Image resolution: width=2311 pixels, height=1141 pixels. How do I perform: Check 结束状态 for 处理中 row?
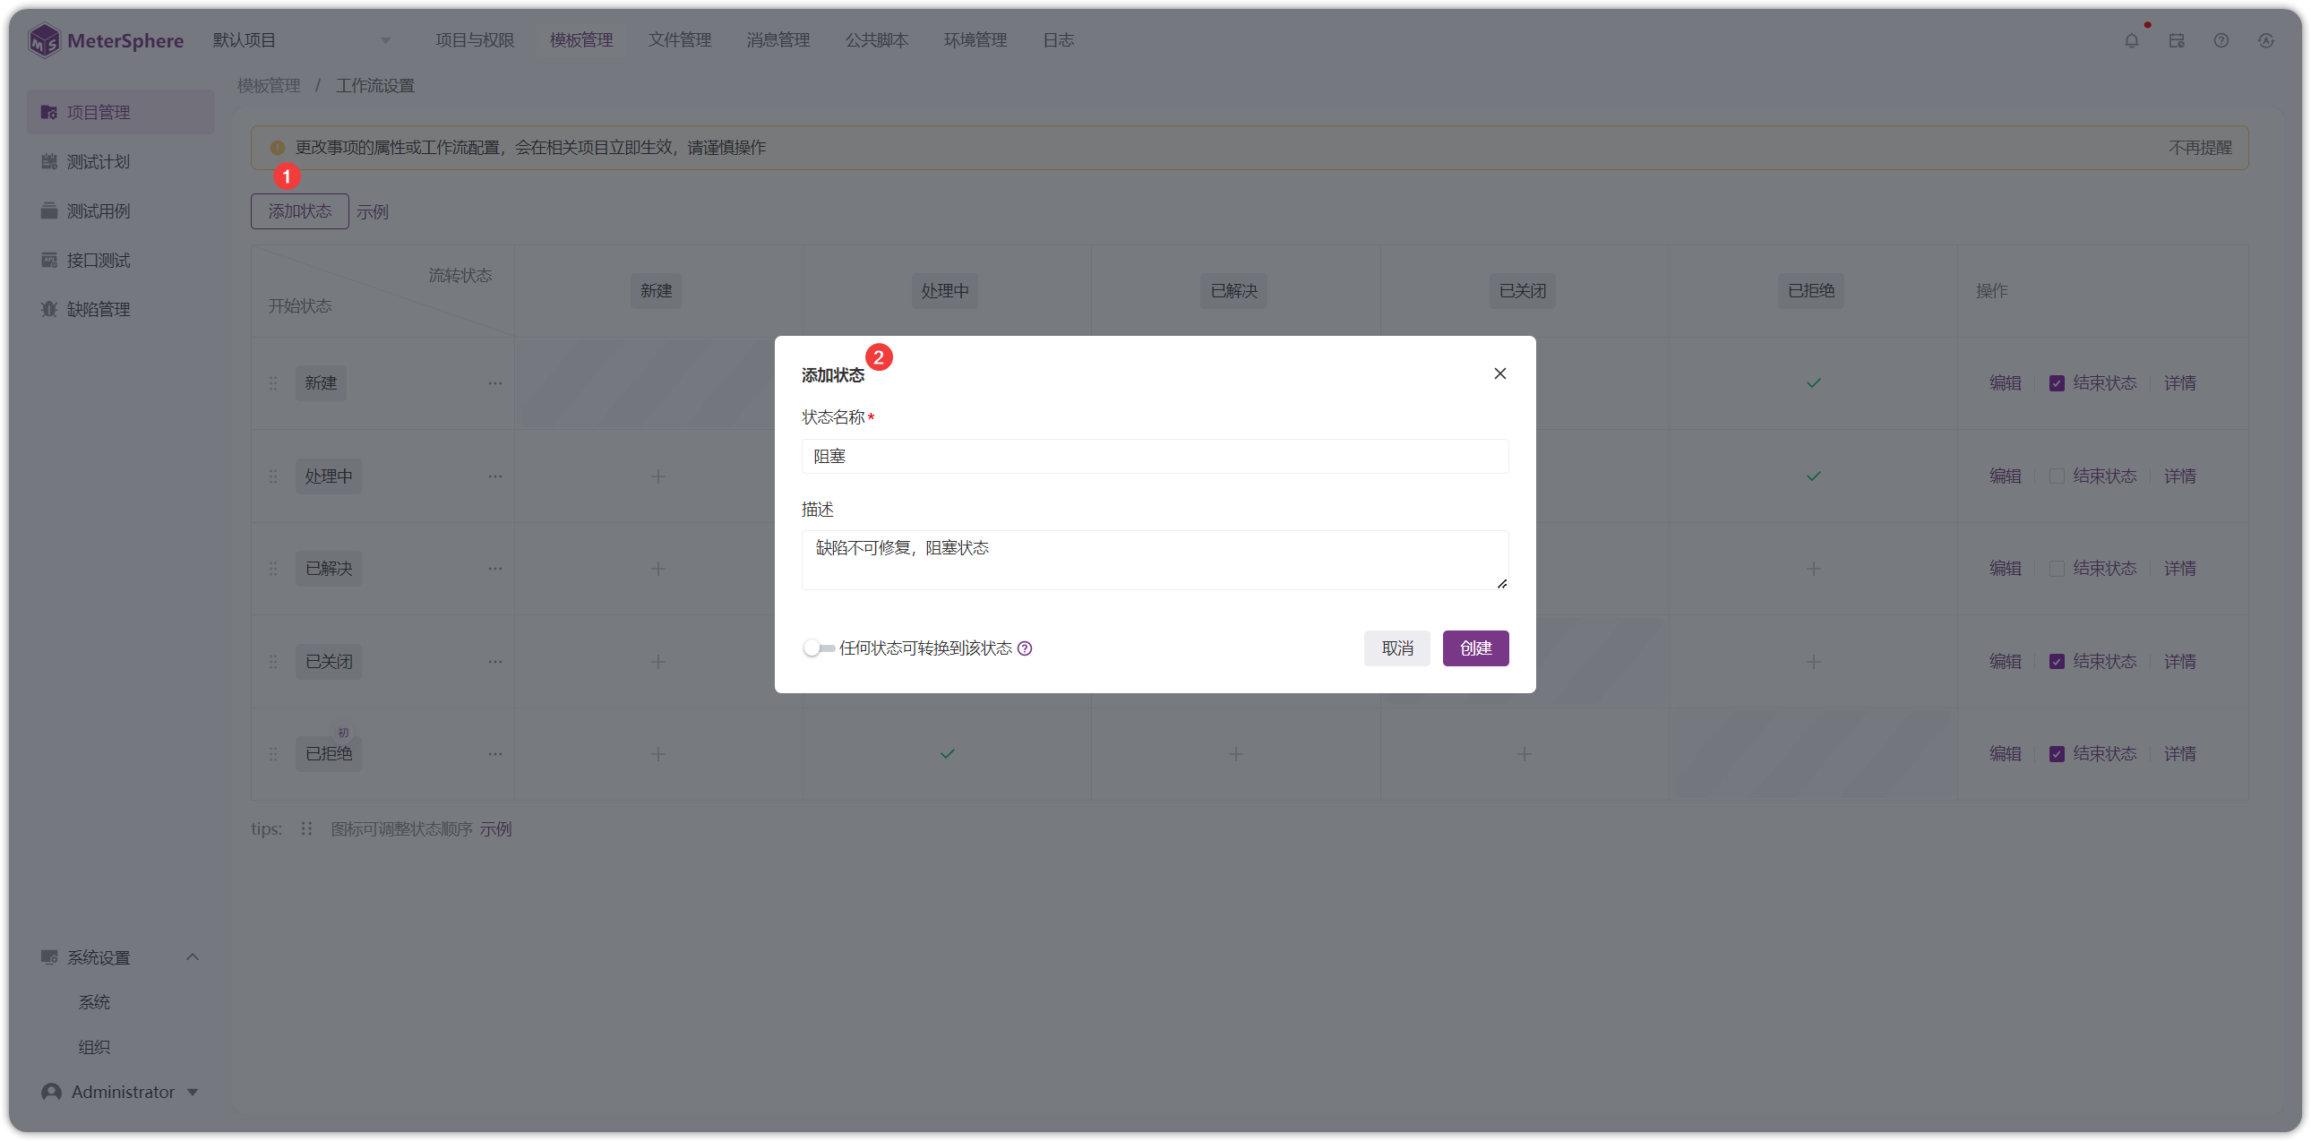coord(2058,476)
